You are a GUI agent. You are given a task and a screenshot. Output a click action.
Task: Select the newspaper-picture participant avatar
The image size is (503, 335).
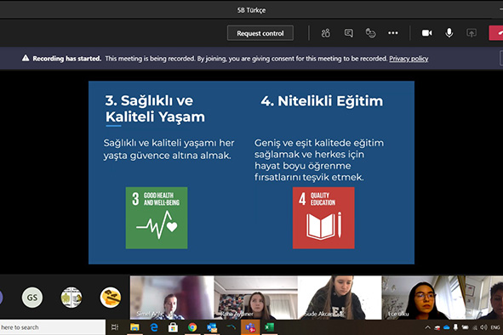(71, 298)
